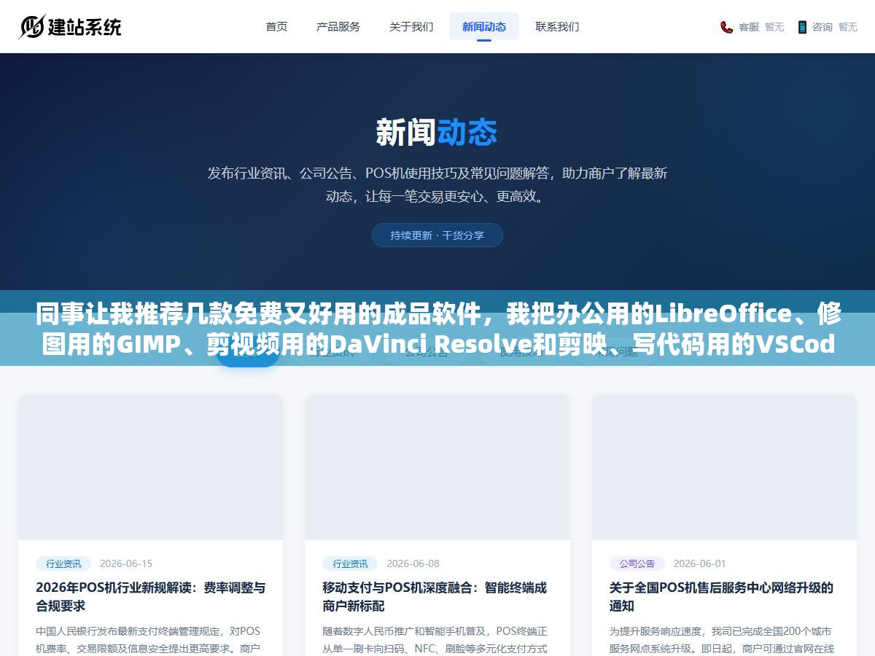The image size is (875, 656).
Task: Click summary text starting 中国人民银行发布最新支付终端
Action: [149, 640]
